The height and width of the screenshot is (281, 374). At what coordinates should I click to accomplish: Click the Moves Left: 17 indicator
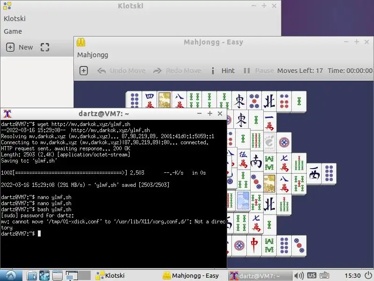point(300,71)
